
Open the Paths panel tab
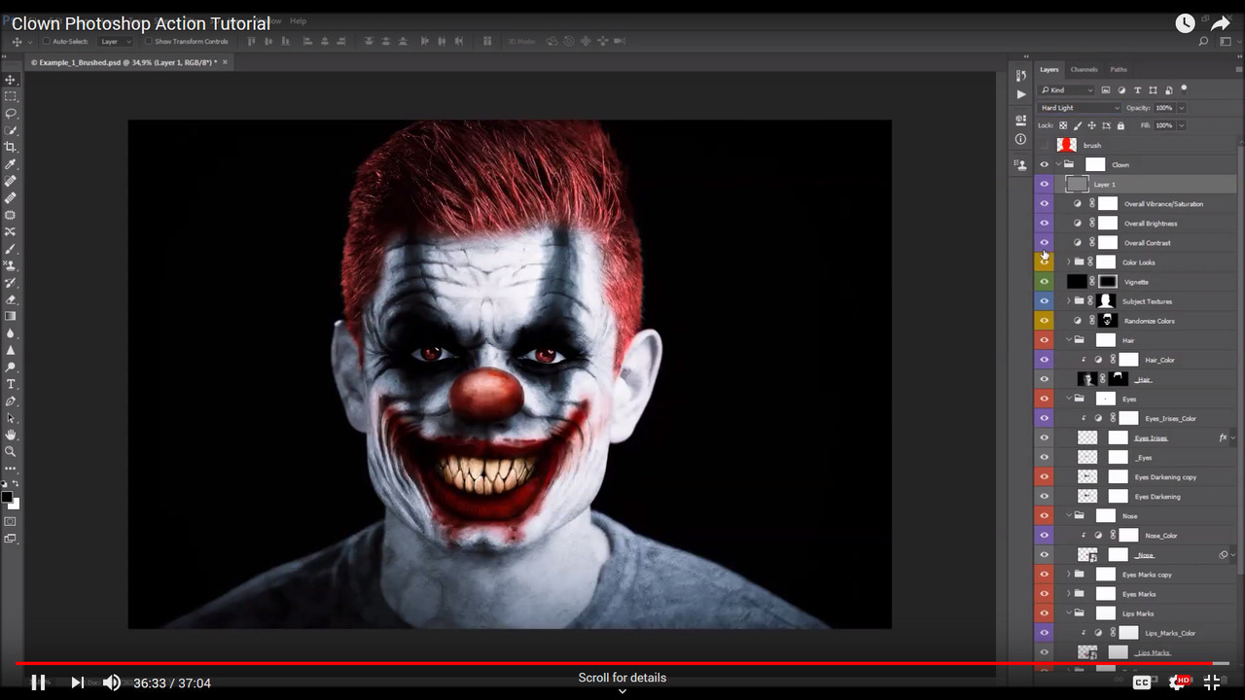click(1118, 69)
